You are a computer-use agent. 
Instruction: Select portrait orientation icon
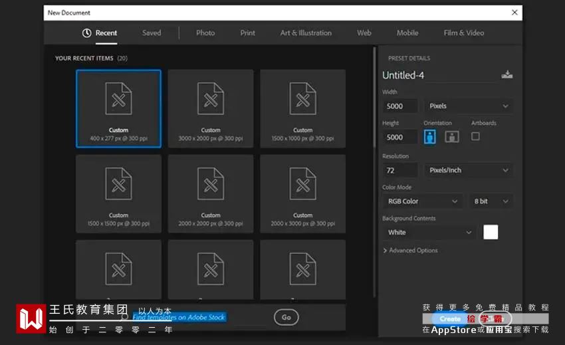[x=429, y=137]
